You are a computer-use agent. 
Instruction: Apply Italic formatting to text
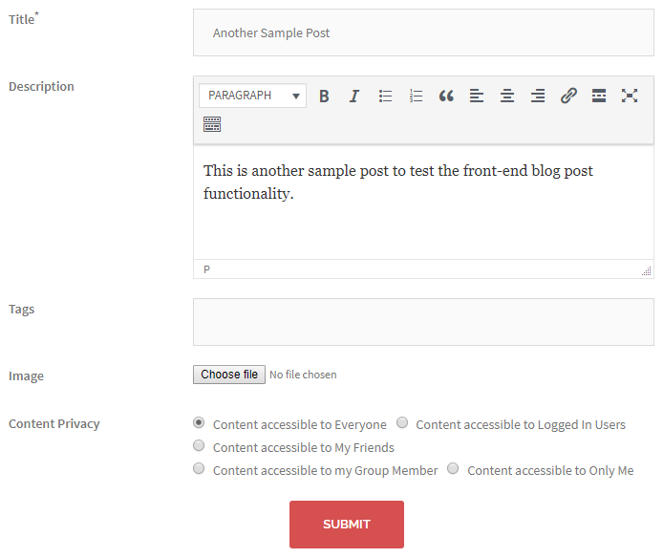coord(354,96)
